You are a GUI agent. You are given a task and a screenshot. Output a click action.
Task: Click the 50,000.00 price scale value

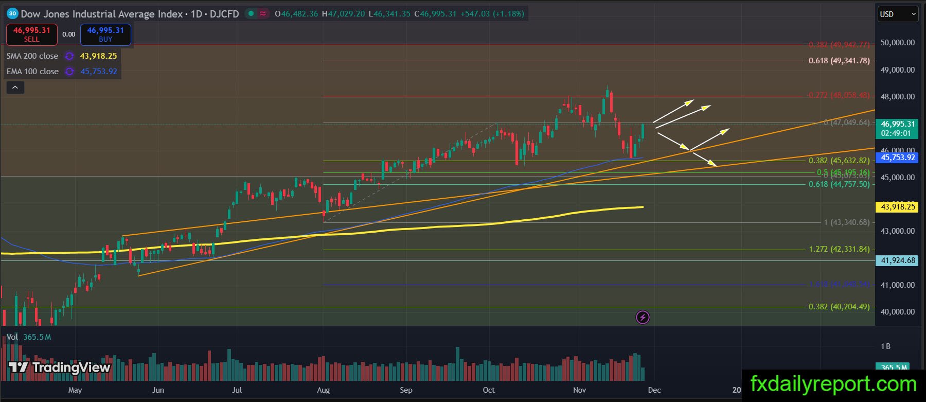coord(898,43)
